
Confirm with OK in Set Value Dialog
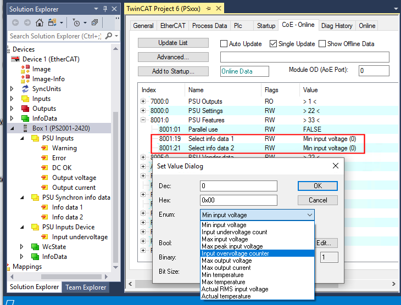tap(318, 186)
